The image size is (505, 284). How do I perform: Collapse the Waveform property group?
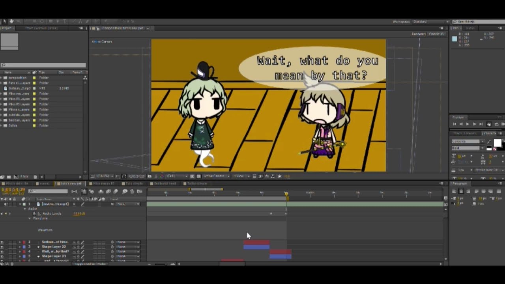30,218
